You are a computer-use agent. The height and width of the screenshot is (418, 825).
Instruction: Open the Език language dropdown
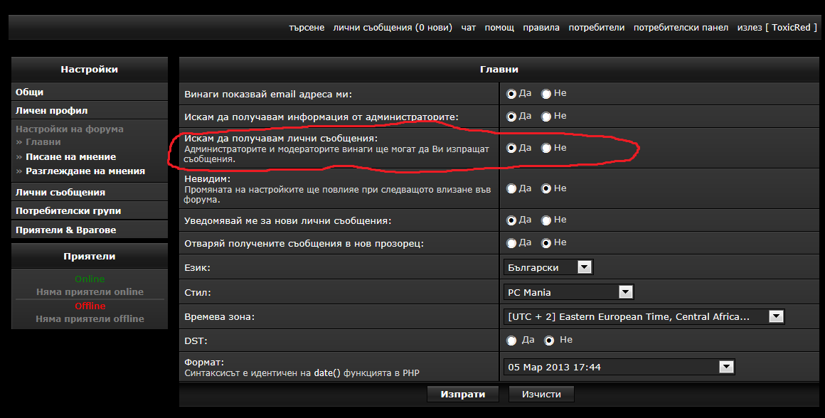click(548, 267)
